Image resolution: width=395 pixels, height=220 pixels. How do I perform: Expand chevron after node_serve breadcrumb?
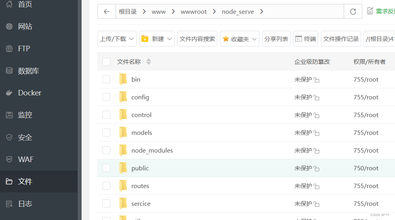click(261, 11)
